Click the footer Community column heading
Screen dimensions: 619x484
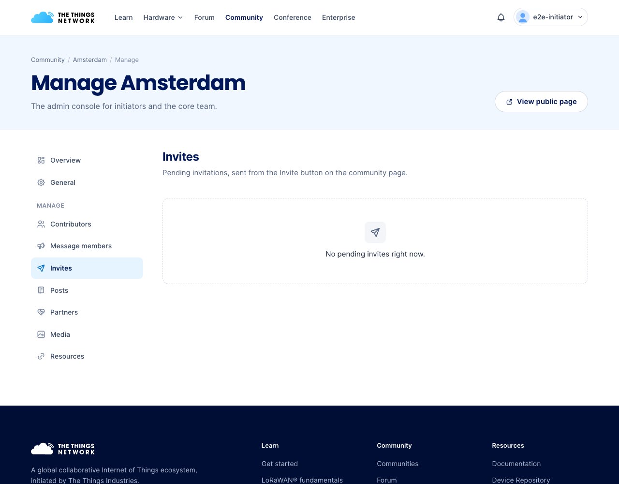click(x=394, y=446)
